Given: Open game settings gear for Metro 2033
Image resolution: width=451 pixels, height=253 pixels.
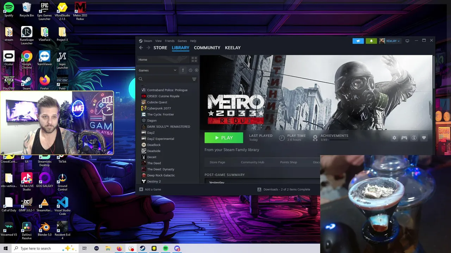Looking at the screenshot, I should tap(394, 138).
